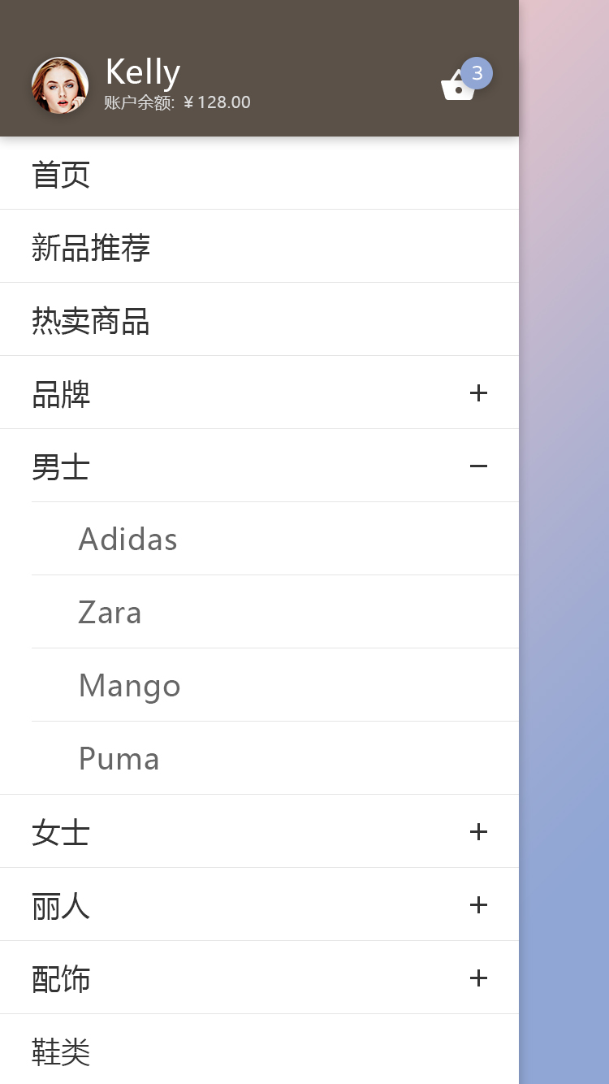Tap the cart badge showing 3

tap(477, 73)
